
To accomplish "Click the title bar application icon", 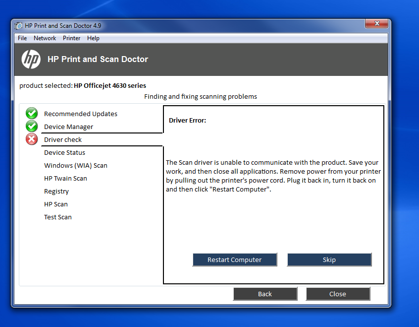I will (x=18, y=26).
